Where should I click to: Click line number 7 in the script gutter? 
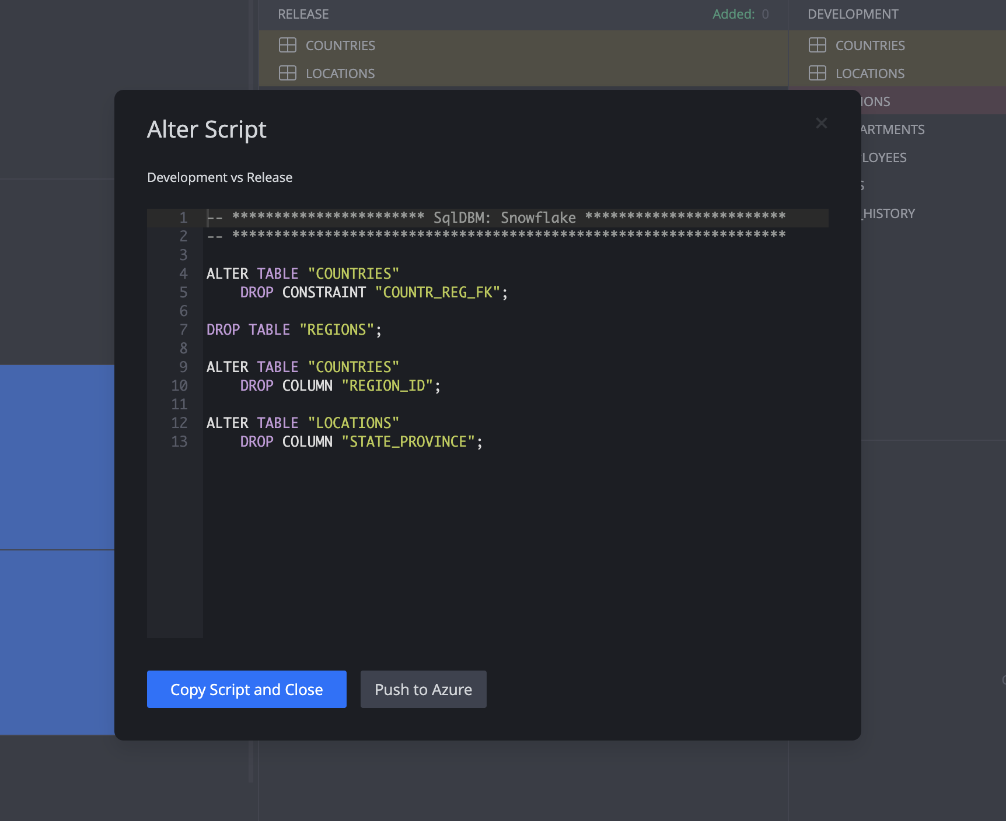(x=183, y=329)
